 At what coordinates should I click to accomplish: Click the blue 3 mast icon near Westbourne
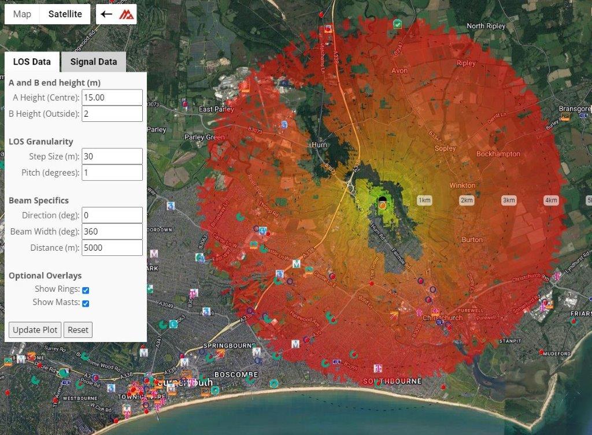[110, 387]
